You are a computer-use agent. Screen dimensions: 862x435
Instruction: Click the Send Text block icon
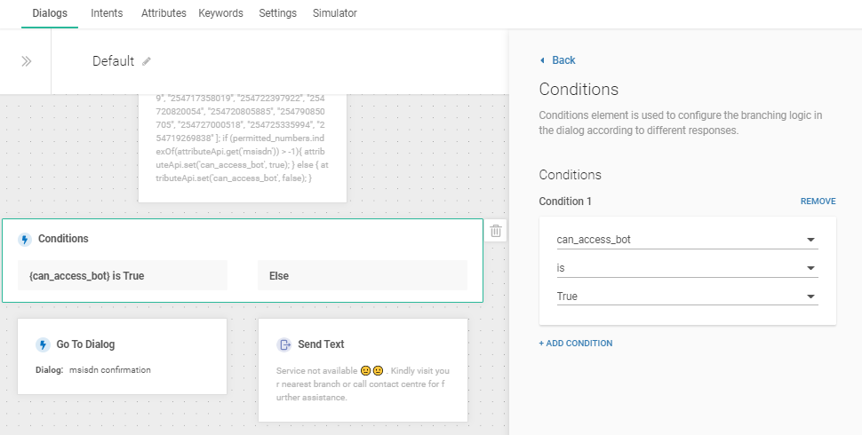tap(284, 344)
